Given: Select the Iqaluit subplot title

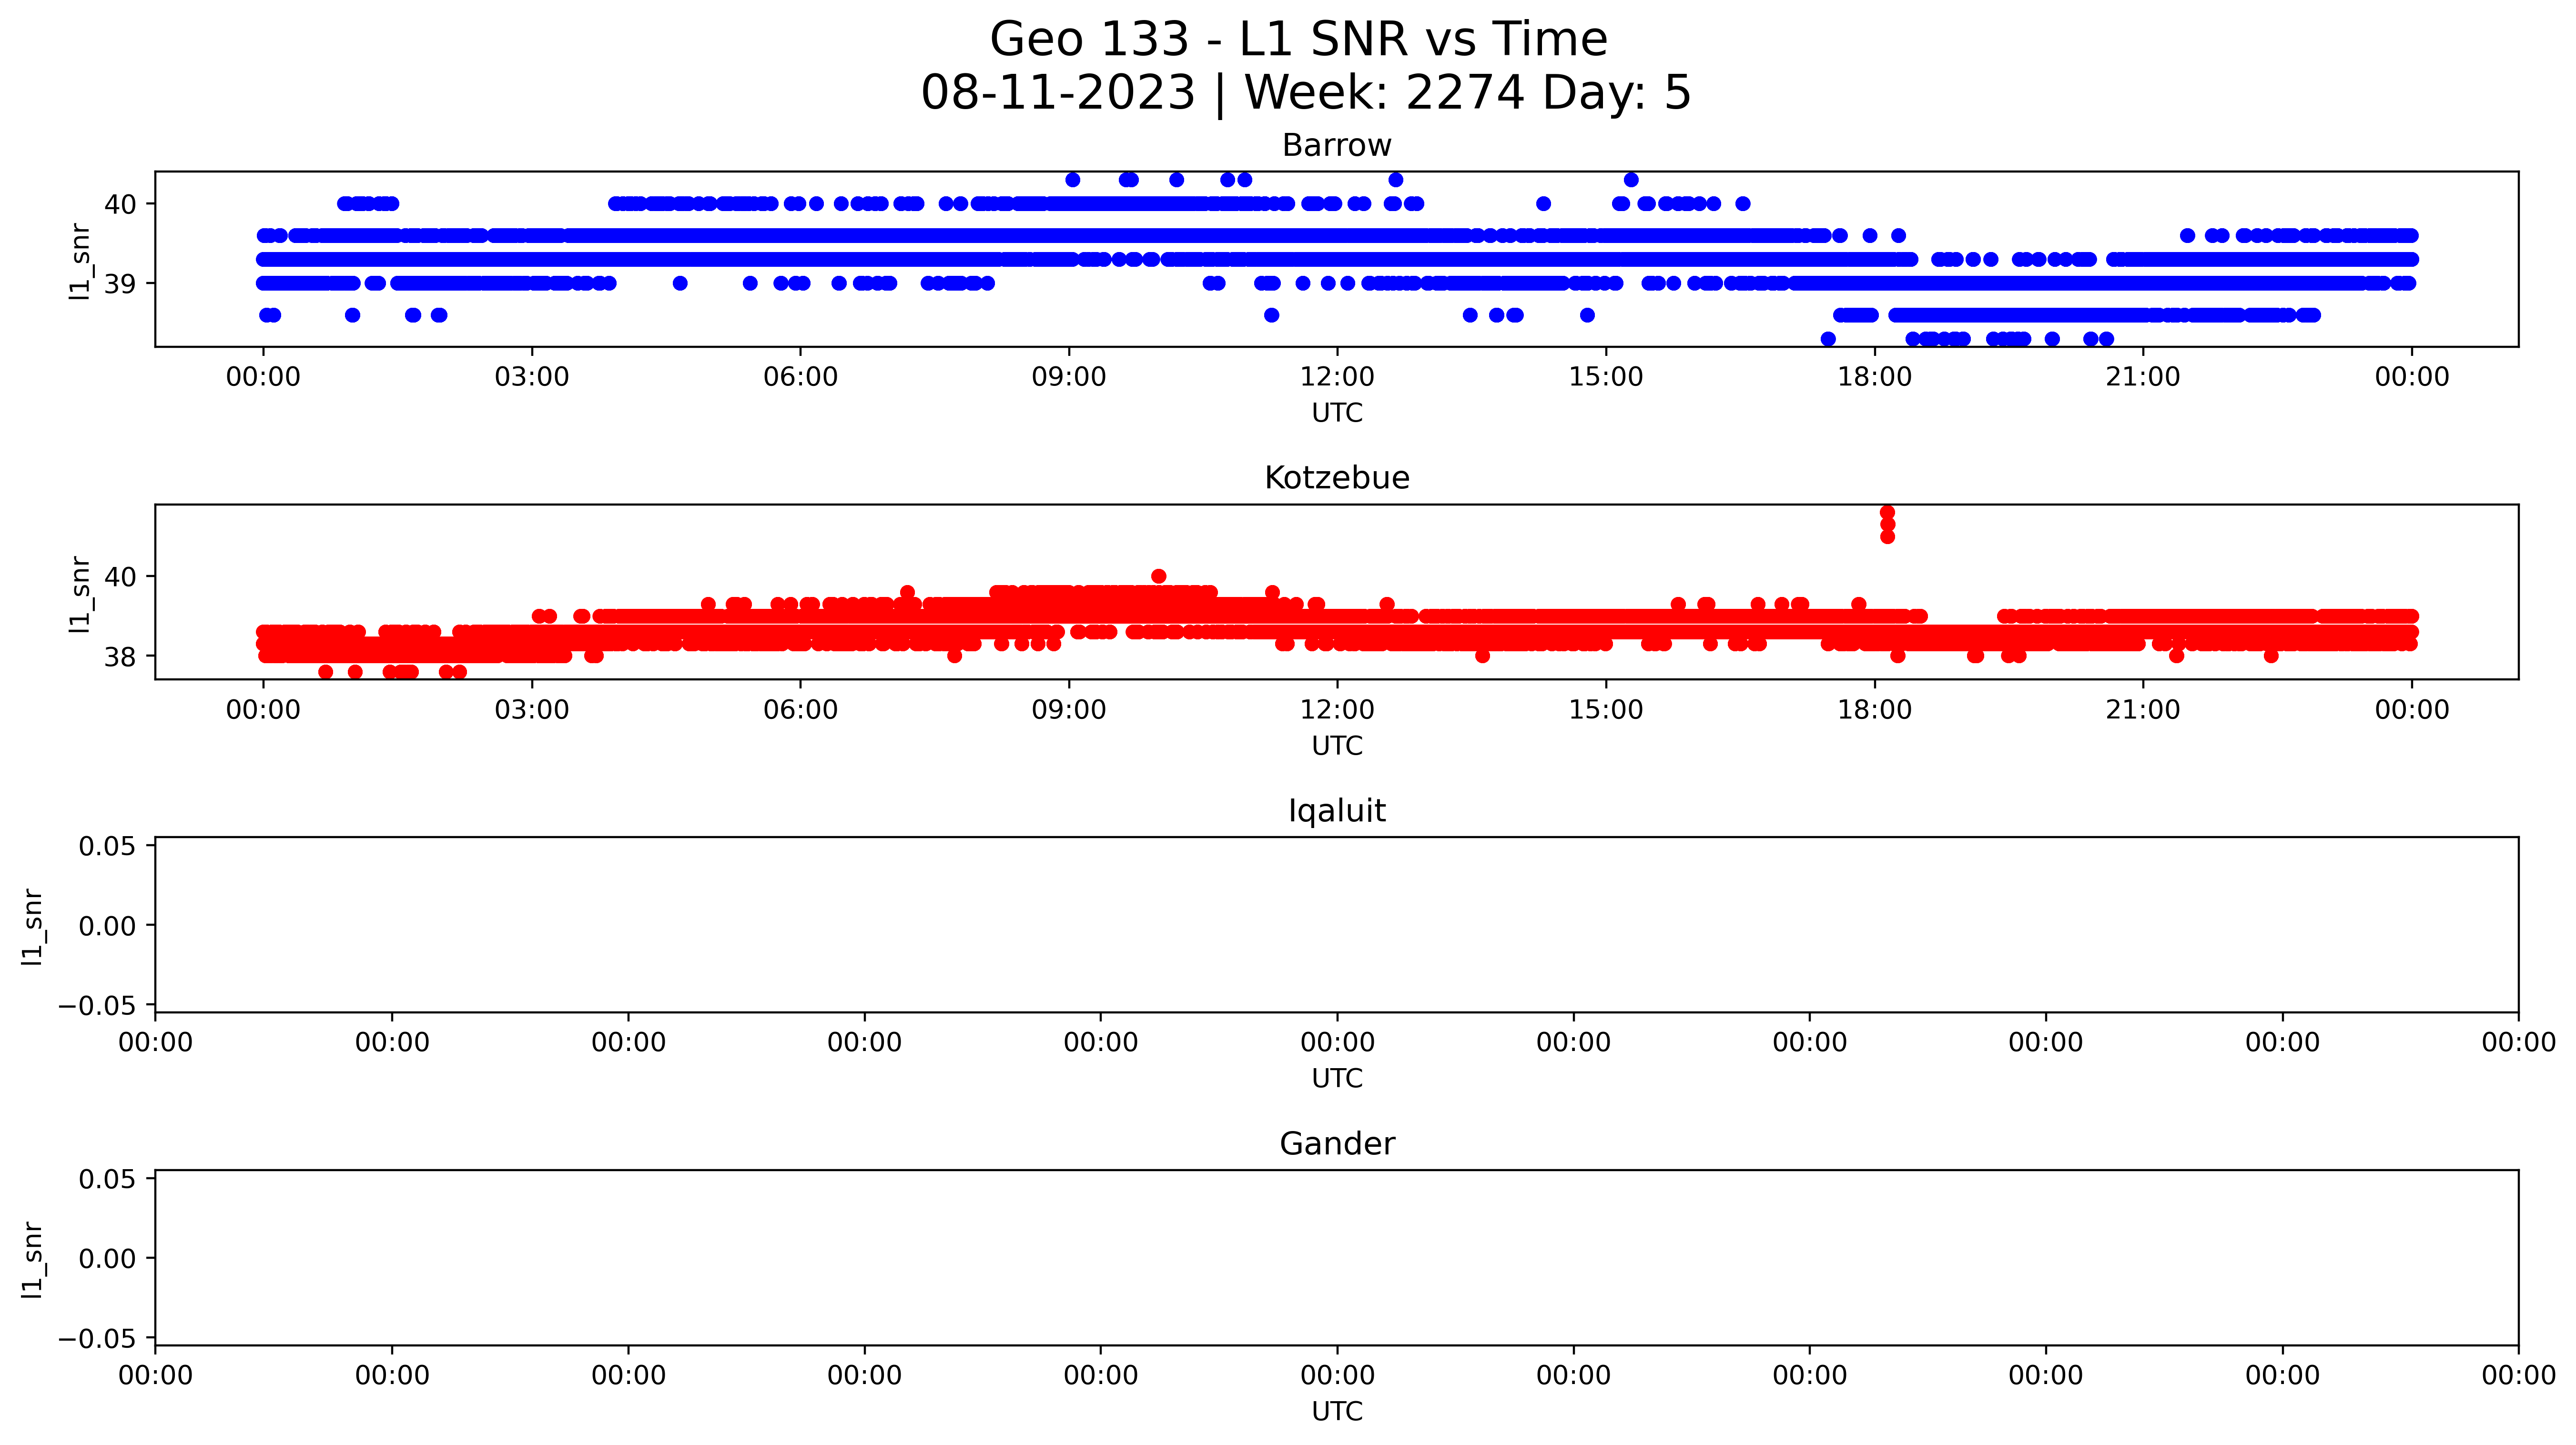Looking at the screenshot, I should (1337, 811).
